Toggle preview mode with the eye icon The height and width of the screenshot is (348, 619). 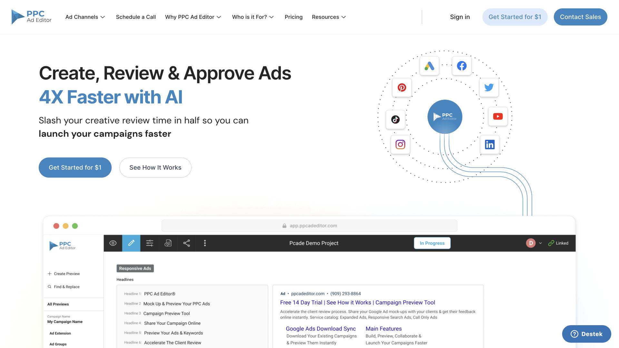tap(113, 243)
